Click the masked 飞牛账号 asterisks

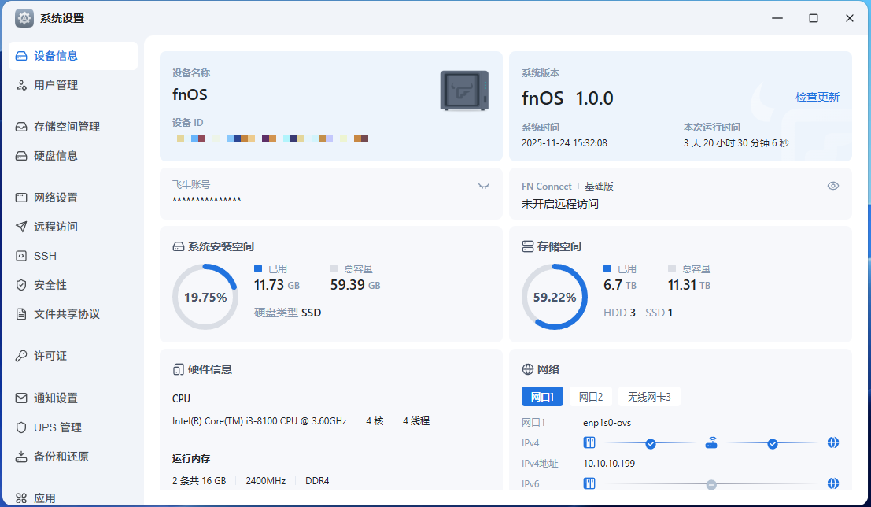point(207,200)
